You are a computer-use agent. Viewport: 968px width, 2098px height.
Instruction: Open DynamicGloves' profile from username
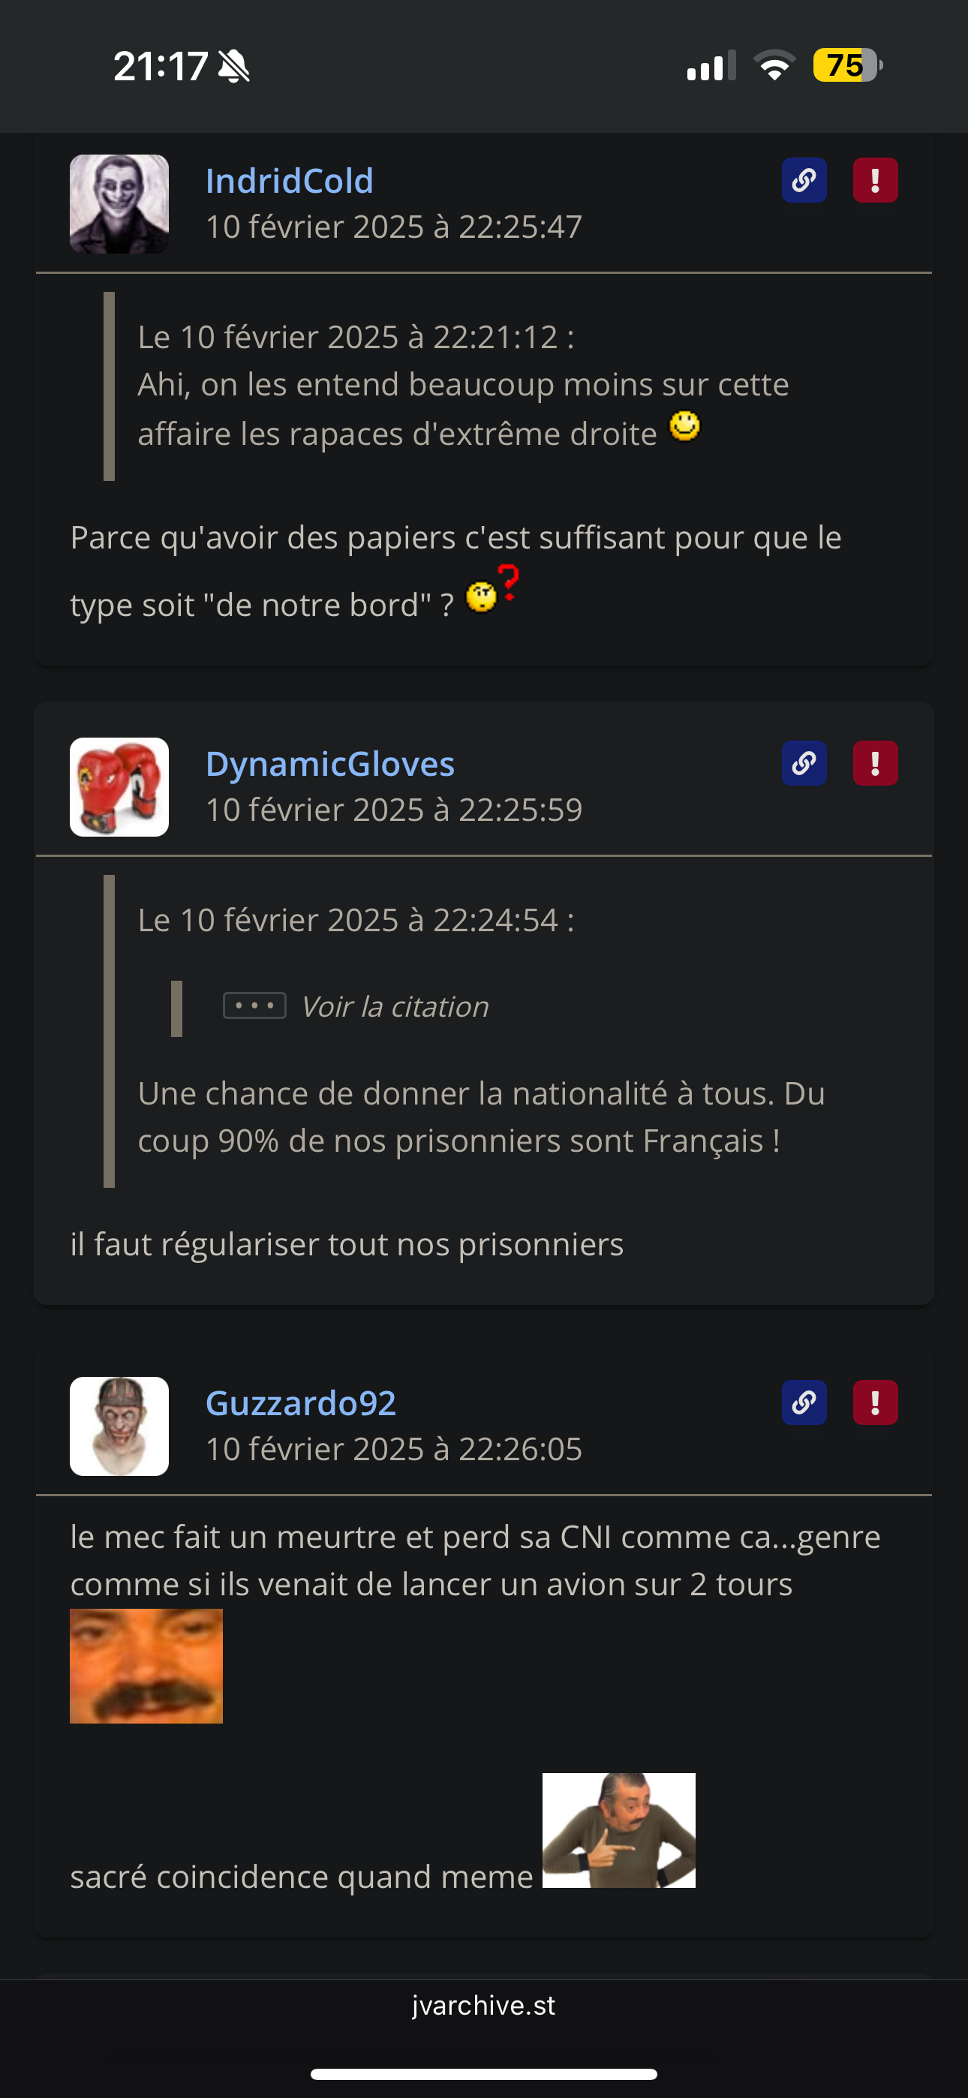point(330,764)
